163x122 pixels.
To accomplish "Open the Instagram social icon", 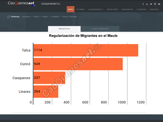I will coord(155,4).
